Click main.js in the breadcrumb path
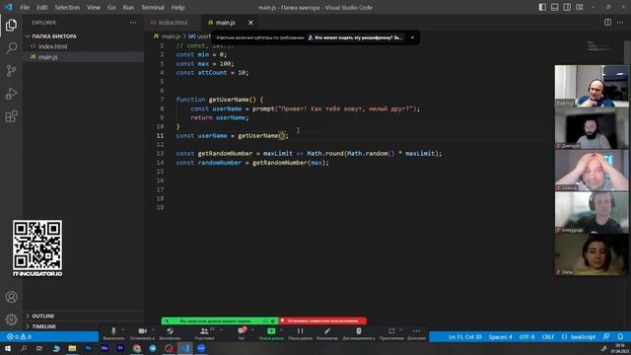Image resolution: width=631 pixels, height=355 pixels. pyautogui.click(x=171, y=36)
